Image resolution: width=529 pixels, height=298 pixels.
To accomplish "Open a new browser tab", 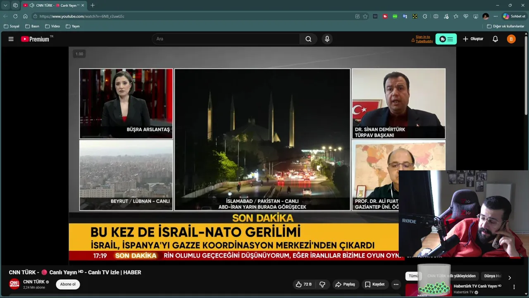I will (x=93, y=5).
